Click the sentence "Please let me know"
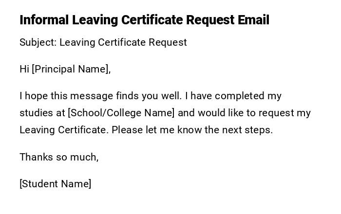341x214 pixels. click(156, 130)
